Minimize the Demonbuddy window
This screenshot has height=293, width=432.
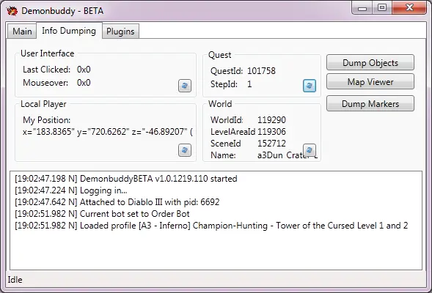362,8
